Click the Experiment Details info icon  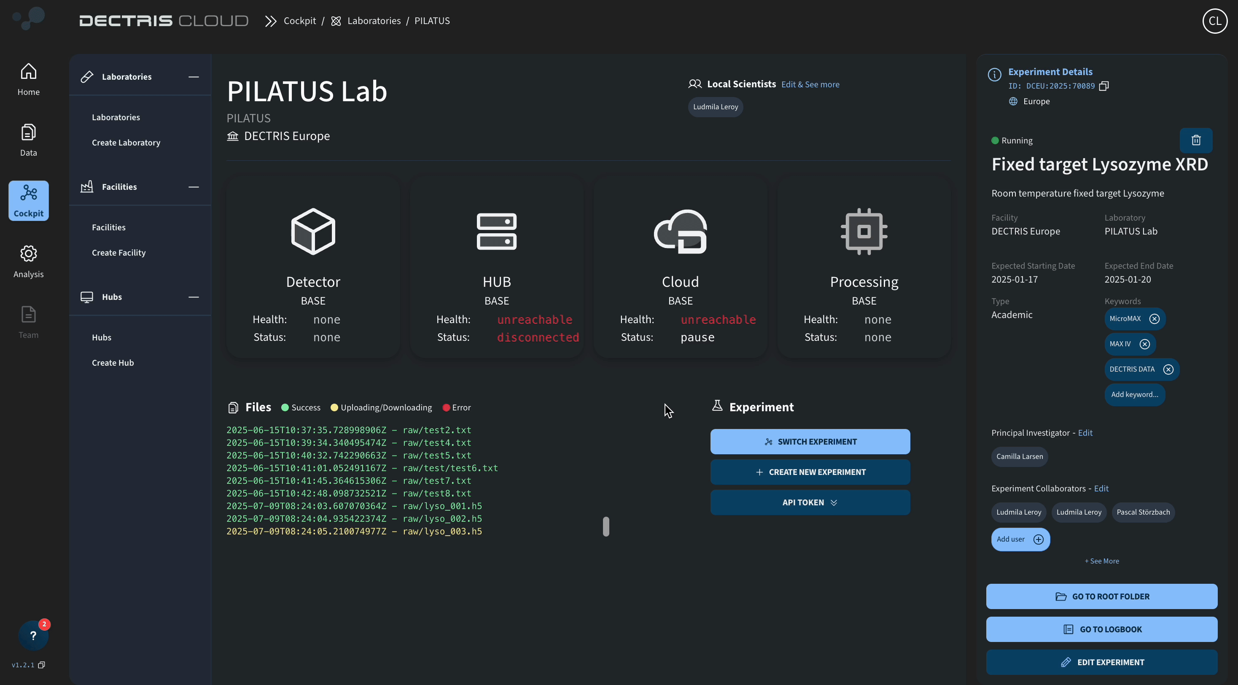[994, 75]
